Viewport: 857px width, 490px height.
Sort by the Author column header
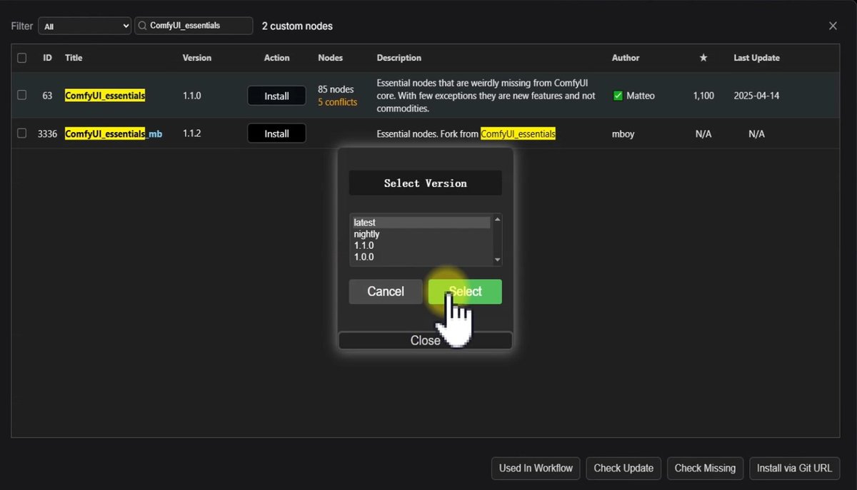coord(626,58)
